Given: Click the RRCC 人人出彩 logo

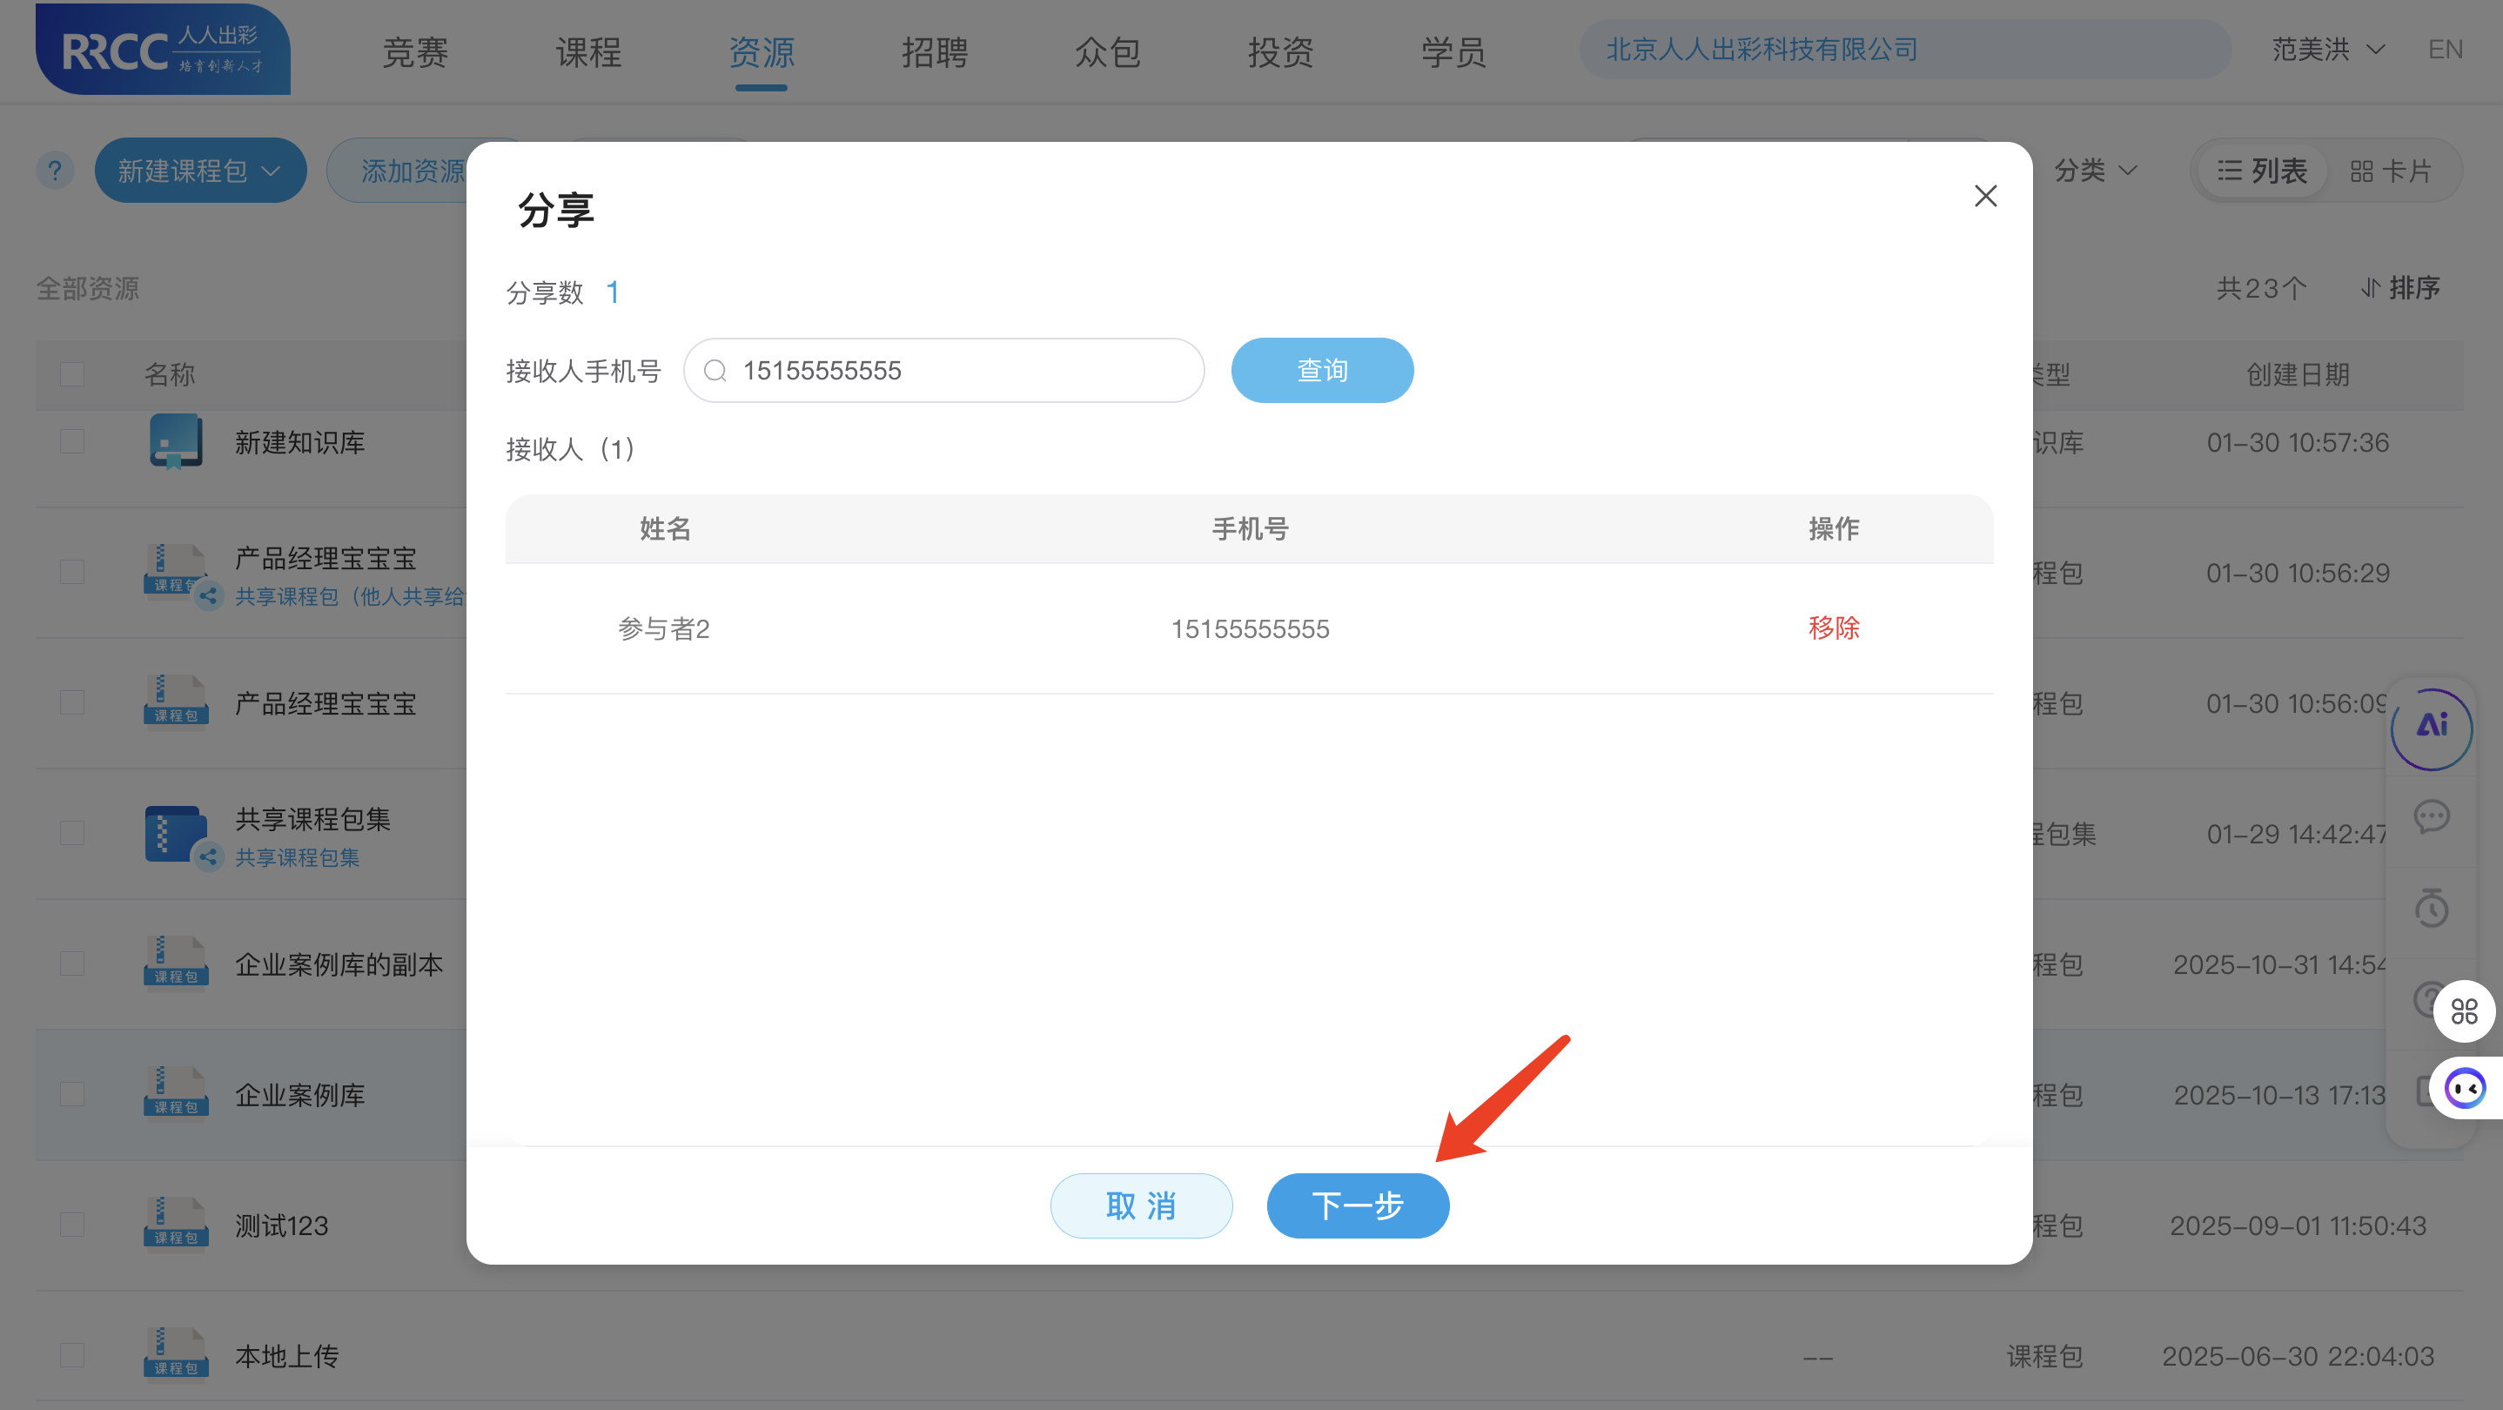Looking at the screenshot, I should 162,49.
